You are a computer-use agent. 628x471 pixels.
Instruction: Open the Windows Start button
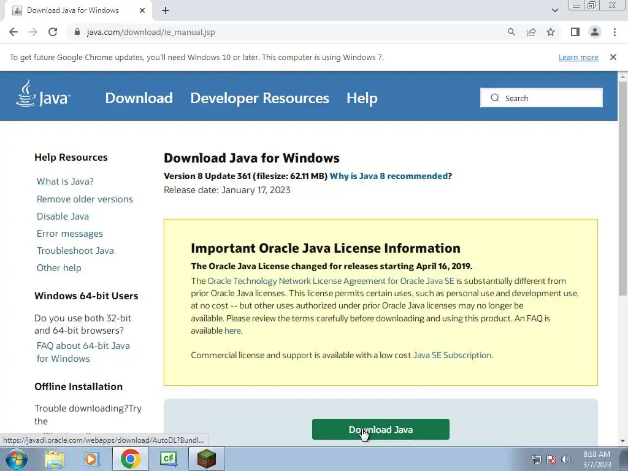[17, 459]
